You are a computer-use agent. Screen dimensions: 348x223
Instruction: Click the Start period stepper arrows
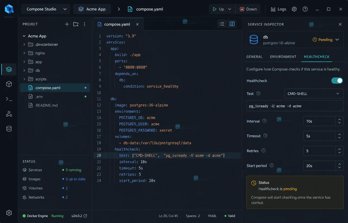click(x=339, y=166)
